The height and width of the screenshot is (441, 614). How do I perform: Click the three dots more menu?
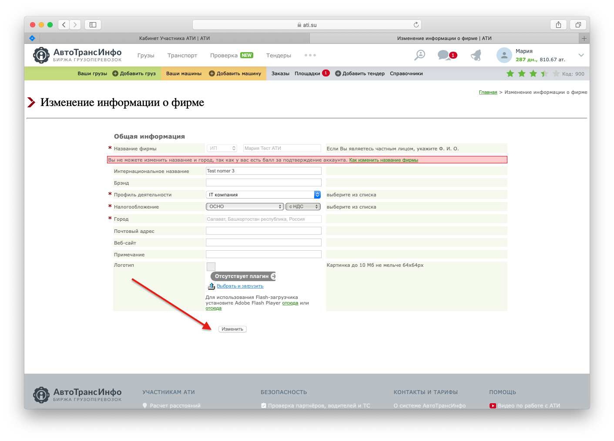click(x=310, y=55)
